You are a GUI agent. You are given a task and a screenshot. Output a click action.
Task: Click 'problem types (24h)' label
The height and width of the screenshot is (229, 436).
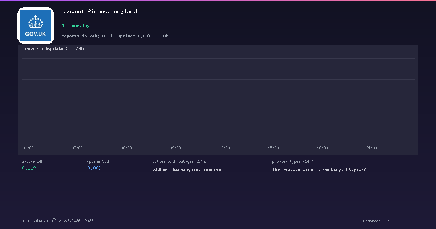(293, 161)
